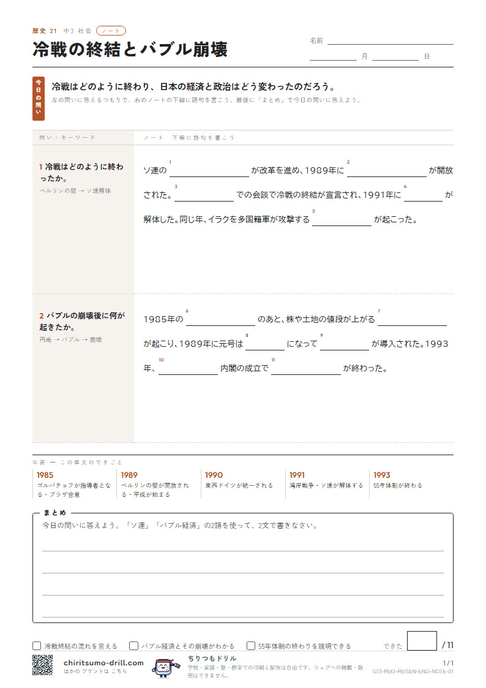This screenshot has height=688, width=486.
Task: Click the 名前 name line
Action: pos(390,40)
